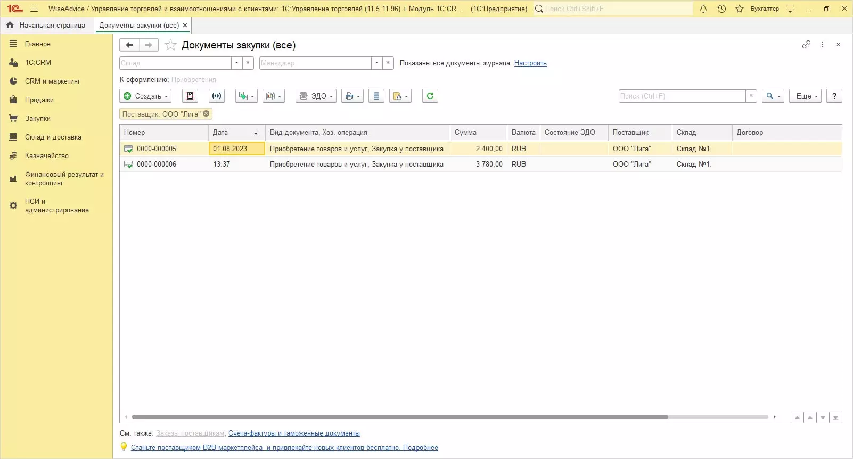Open the ЭДО dropdown menu

click(x=316, y=96)
